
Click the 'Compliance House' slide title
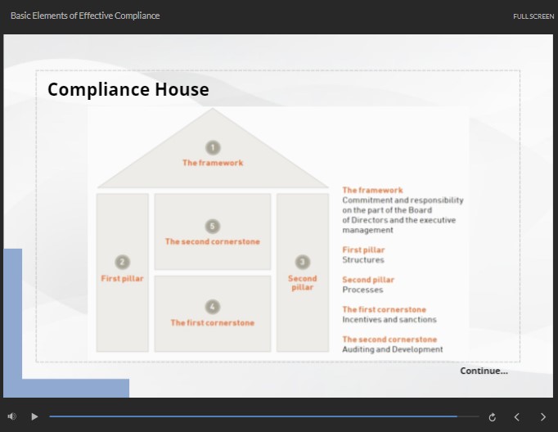click(x=128, y=89)
